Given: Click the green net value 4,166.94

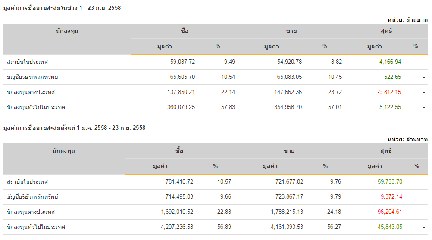Looking at the screenshot, I should tap(390, 62).
